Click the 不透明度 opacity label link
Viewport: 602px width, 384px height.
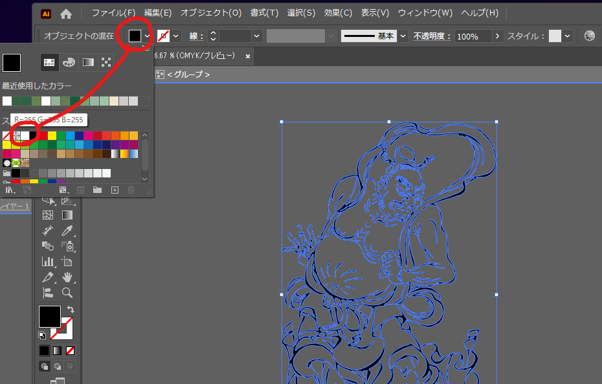point(432,36)
